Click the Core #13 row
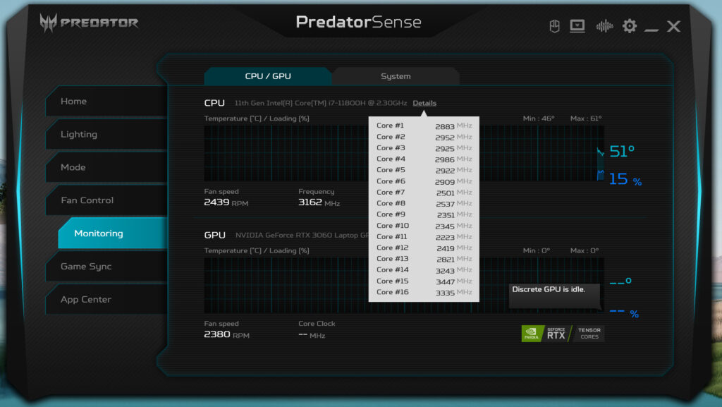 point(424,259)
